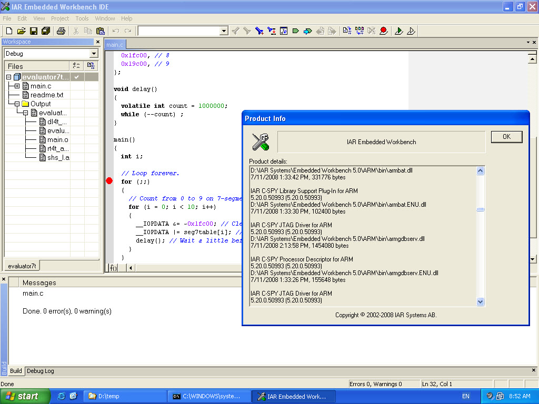Screen dimensions: 539x404
Task: Select main.o in the Output tree
Action: tap(58, 139)
